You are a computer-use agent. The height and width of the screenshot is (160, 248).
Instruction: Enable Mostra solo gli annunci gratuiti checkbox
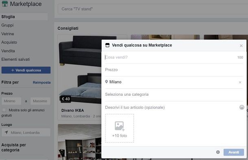(4, 110)
